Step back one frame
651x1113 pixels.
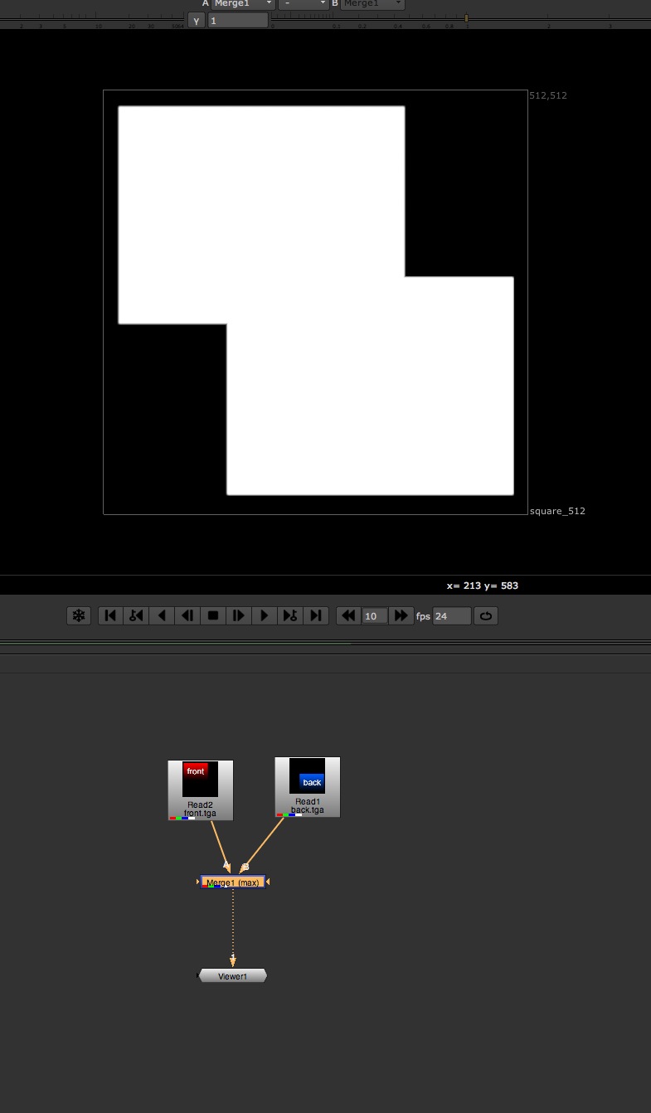coord(187,615)
